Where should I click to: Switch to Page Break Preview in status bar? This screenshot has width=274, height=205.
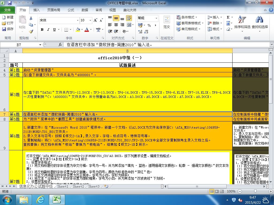click(x=222, y=191)
